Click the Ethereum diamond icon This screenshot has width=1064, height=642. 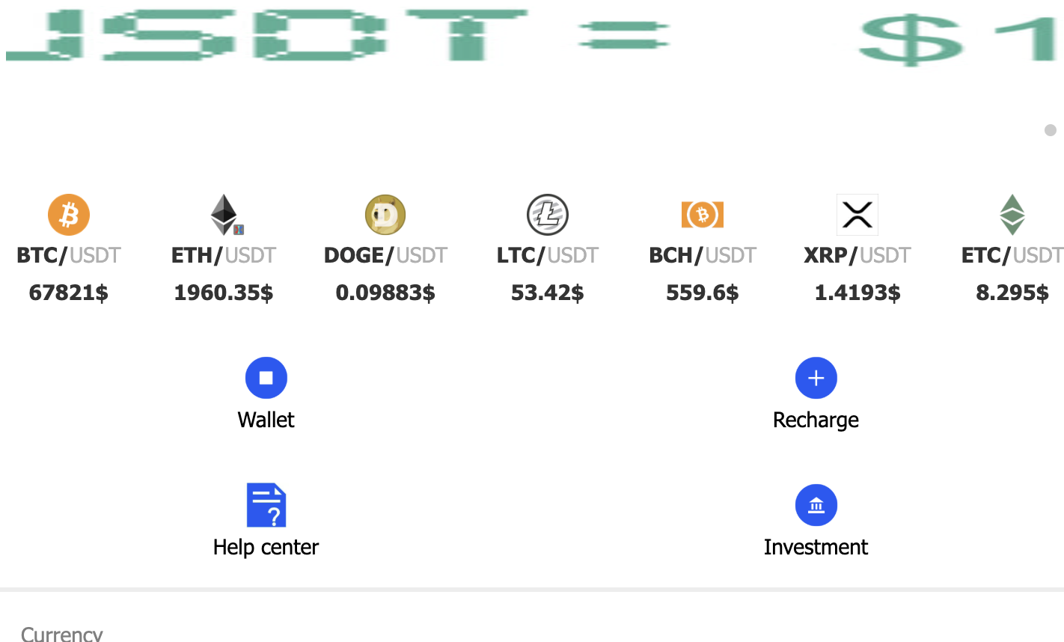tap(224, 215)
